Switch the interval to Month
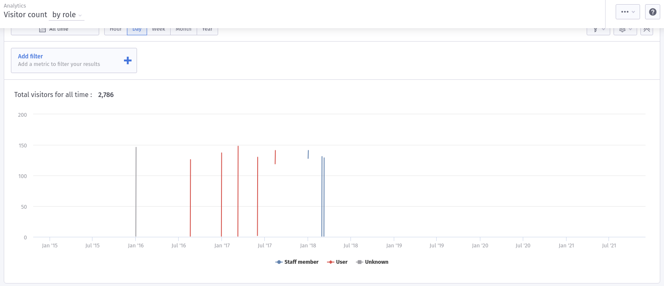 183,30
